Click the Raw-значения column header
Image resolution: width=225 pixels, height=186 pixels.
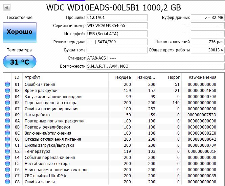click(x=200, y=77)
